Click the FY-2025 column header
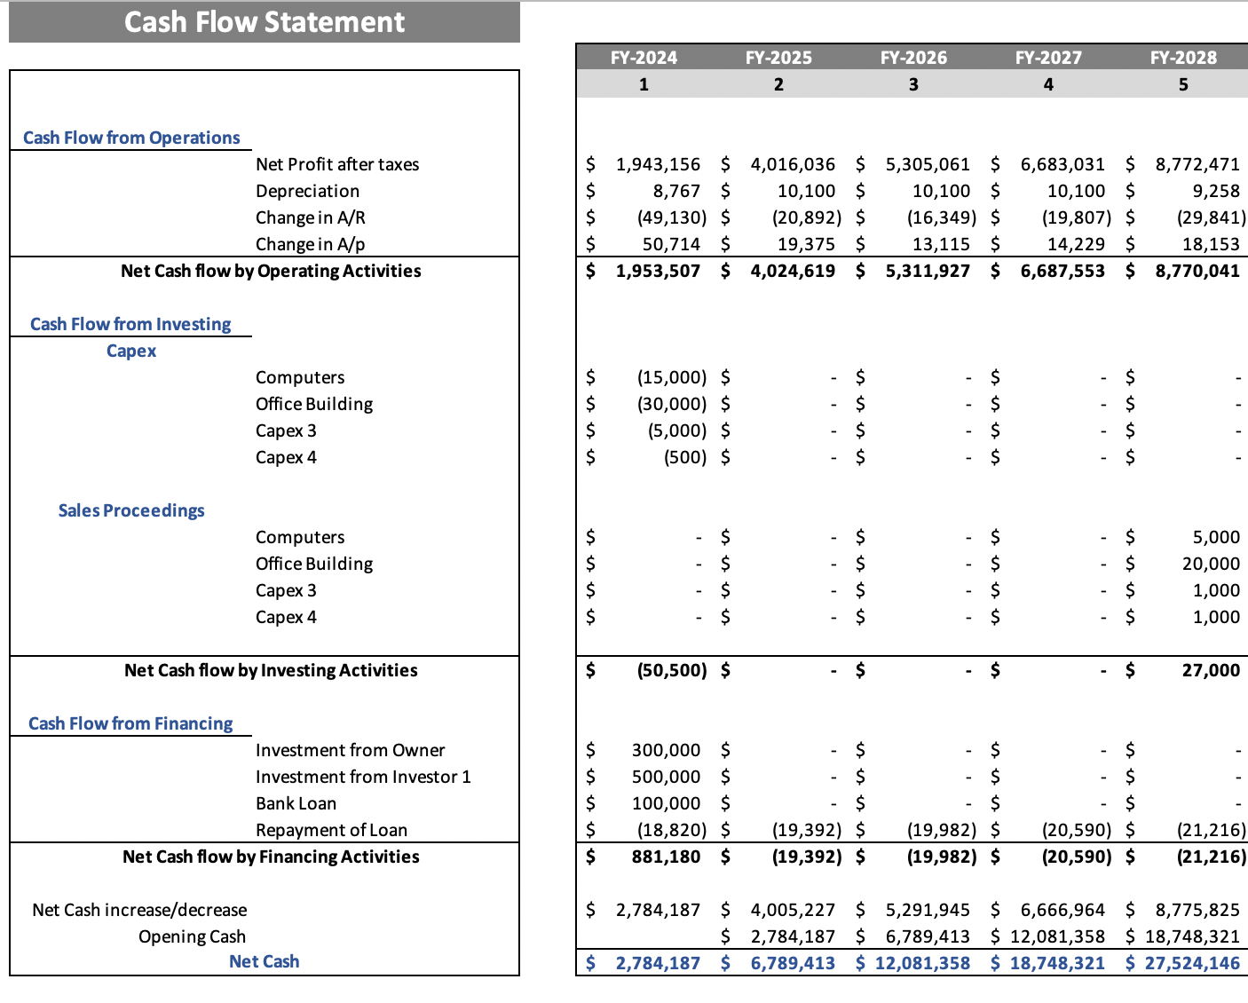 coord(778,57)
